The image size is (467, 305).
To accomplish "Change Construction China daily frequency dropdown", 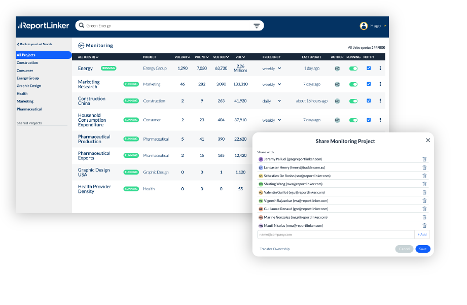I will tap(272, 101).
